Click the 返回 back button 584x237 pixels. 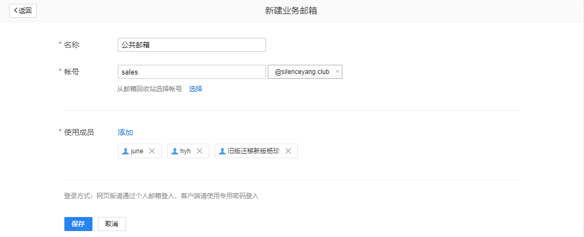pyautogui.click(x=23, y=11)
